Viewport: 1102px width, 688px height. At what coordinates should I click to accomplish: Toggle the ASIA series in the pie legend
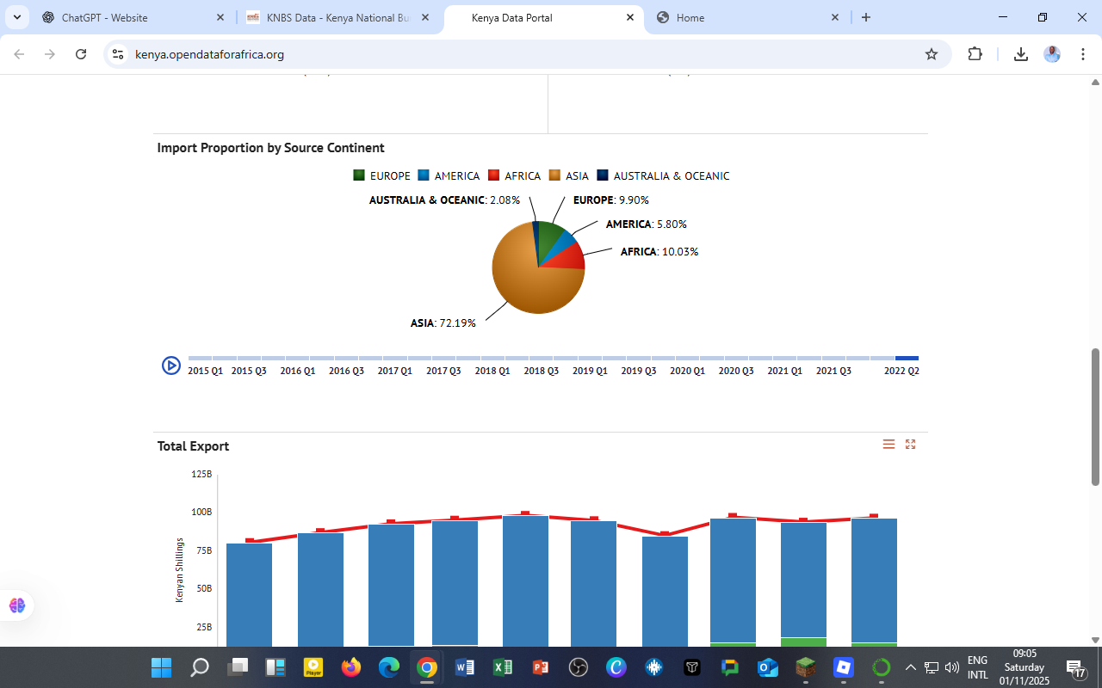click(x=570, y=175)
